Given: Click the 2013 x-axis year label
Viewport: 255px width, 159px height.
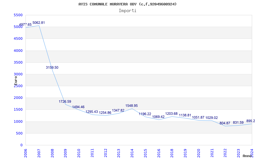Looking at the screenshot, I should point(119,153).
